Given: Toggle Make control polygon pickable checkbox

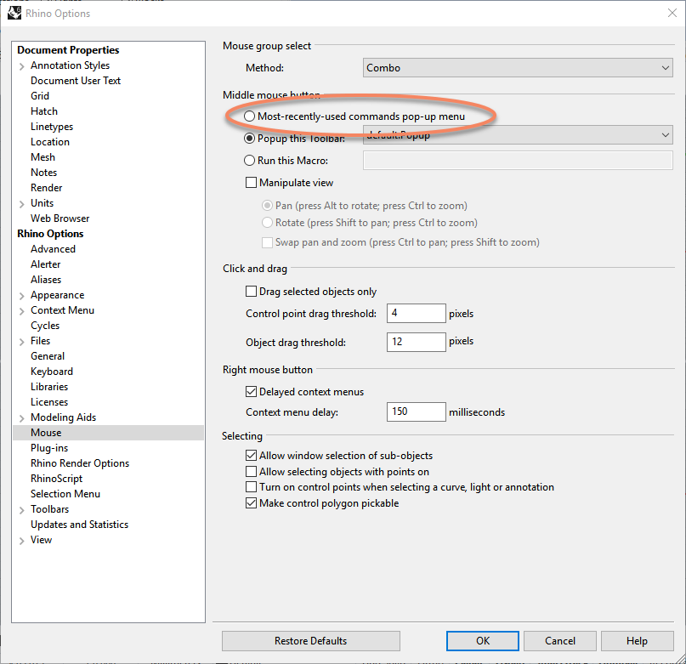Looking at the screenshot, I should coord(251,503).
